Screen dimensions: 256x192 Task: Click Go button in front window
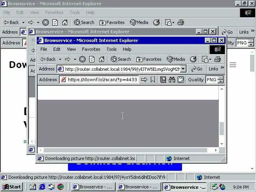pyautogui.click(x=197, y=69)
